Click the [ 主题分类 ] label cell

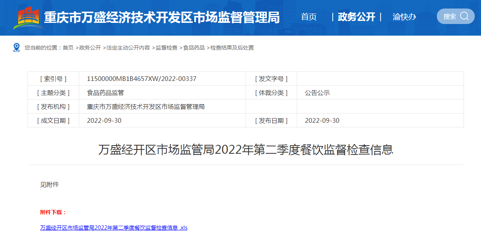coord(54,93)
